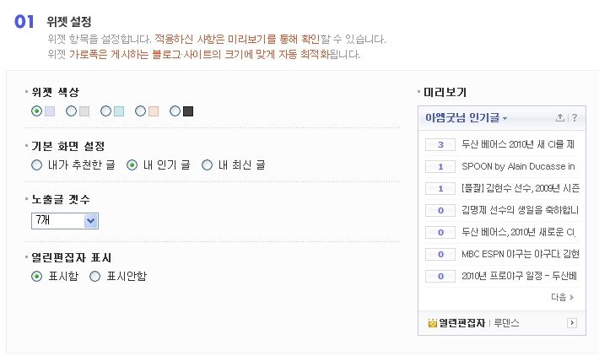Open the MBC ESPN 야구는 야구다 post

click(x=521, y=254)
